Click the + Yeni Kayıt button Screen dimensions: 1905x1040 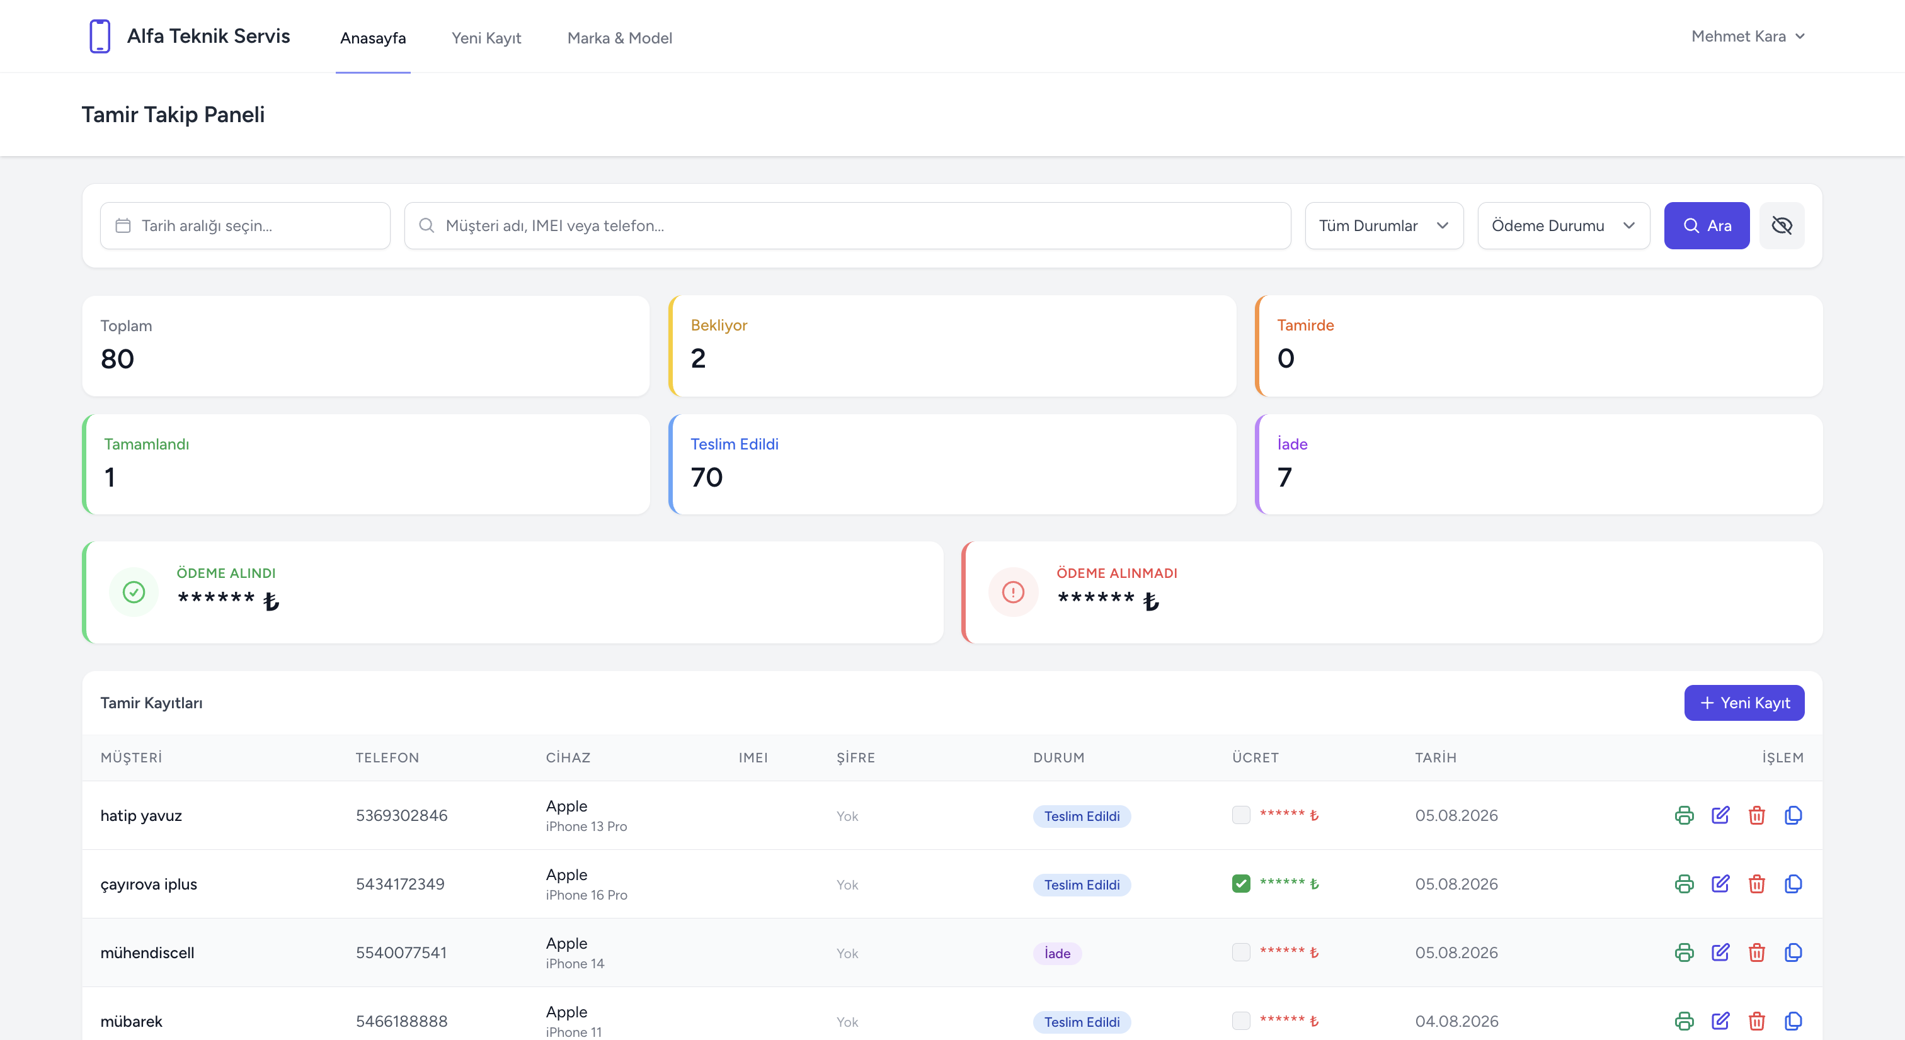click(x=1744, y=703)
